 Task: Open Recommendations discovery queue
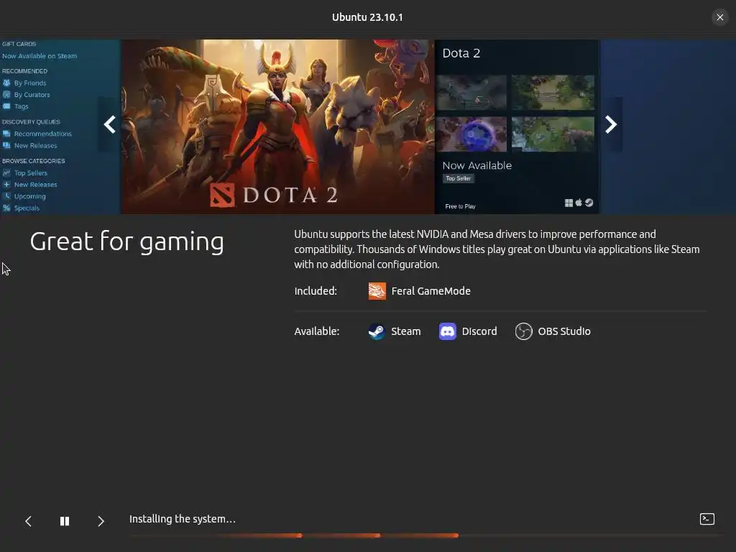click(x=42, y=134)
